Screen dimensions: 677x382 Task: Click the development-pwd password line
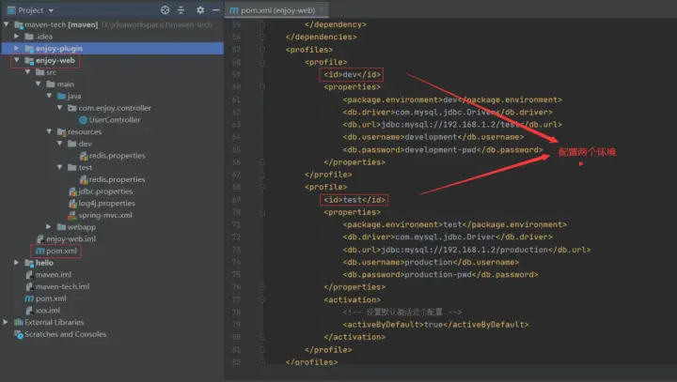coord(443,149)
